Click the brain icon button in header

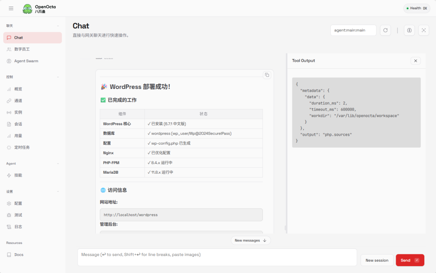click(x=409, y=30)
